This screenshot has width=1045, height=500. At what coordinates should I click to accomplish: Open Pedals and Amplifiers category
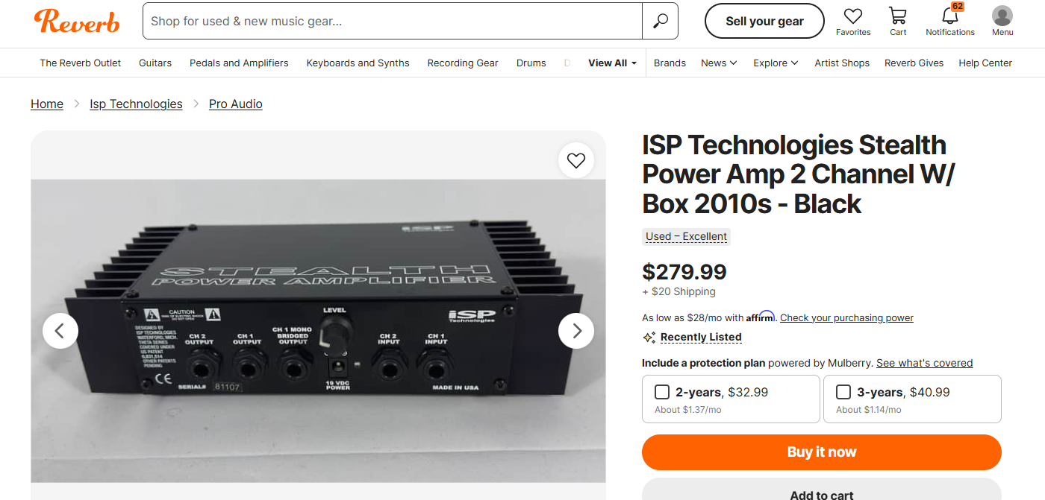coord(239,63)
